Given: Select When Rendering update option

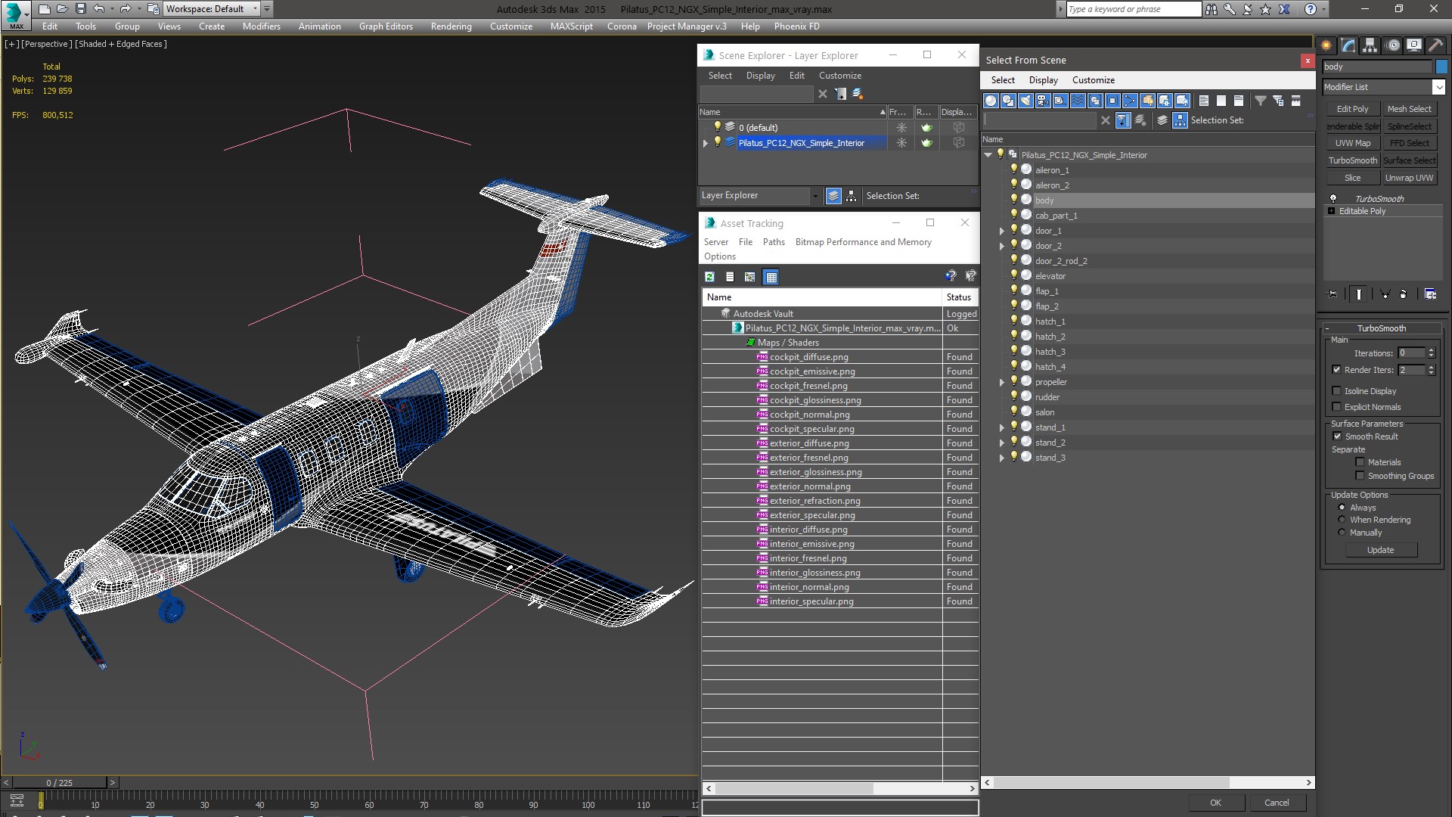Looking at the screenshot, I should click(1342, 520).
